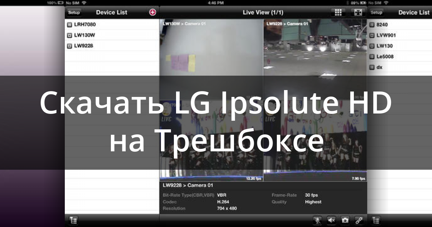432x227 pixels.
Task: Take a snapshot with the camera icon
Action: click(345, 220)
